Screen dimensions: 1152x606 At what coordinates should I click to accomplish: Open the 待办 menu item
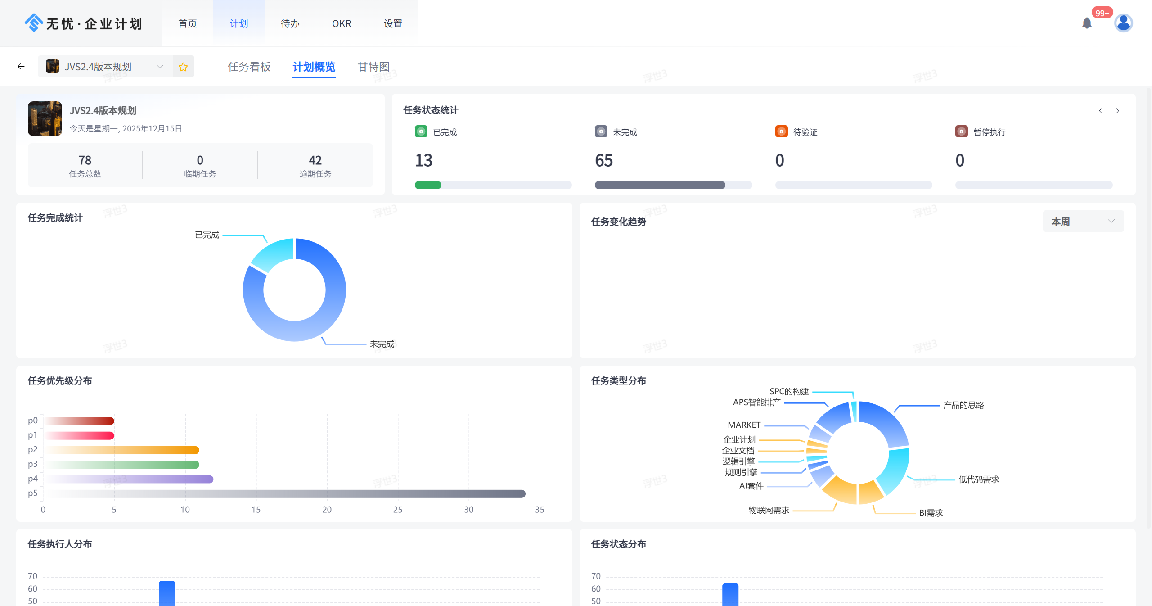coord(290,23)
